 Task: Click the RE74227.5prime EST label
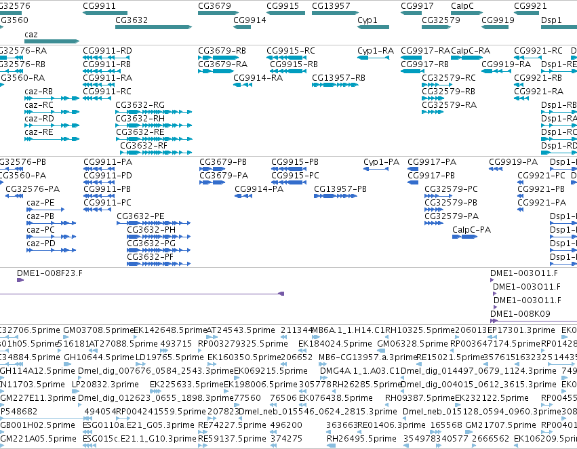click(x=232, y=425)
